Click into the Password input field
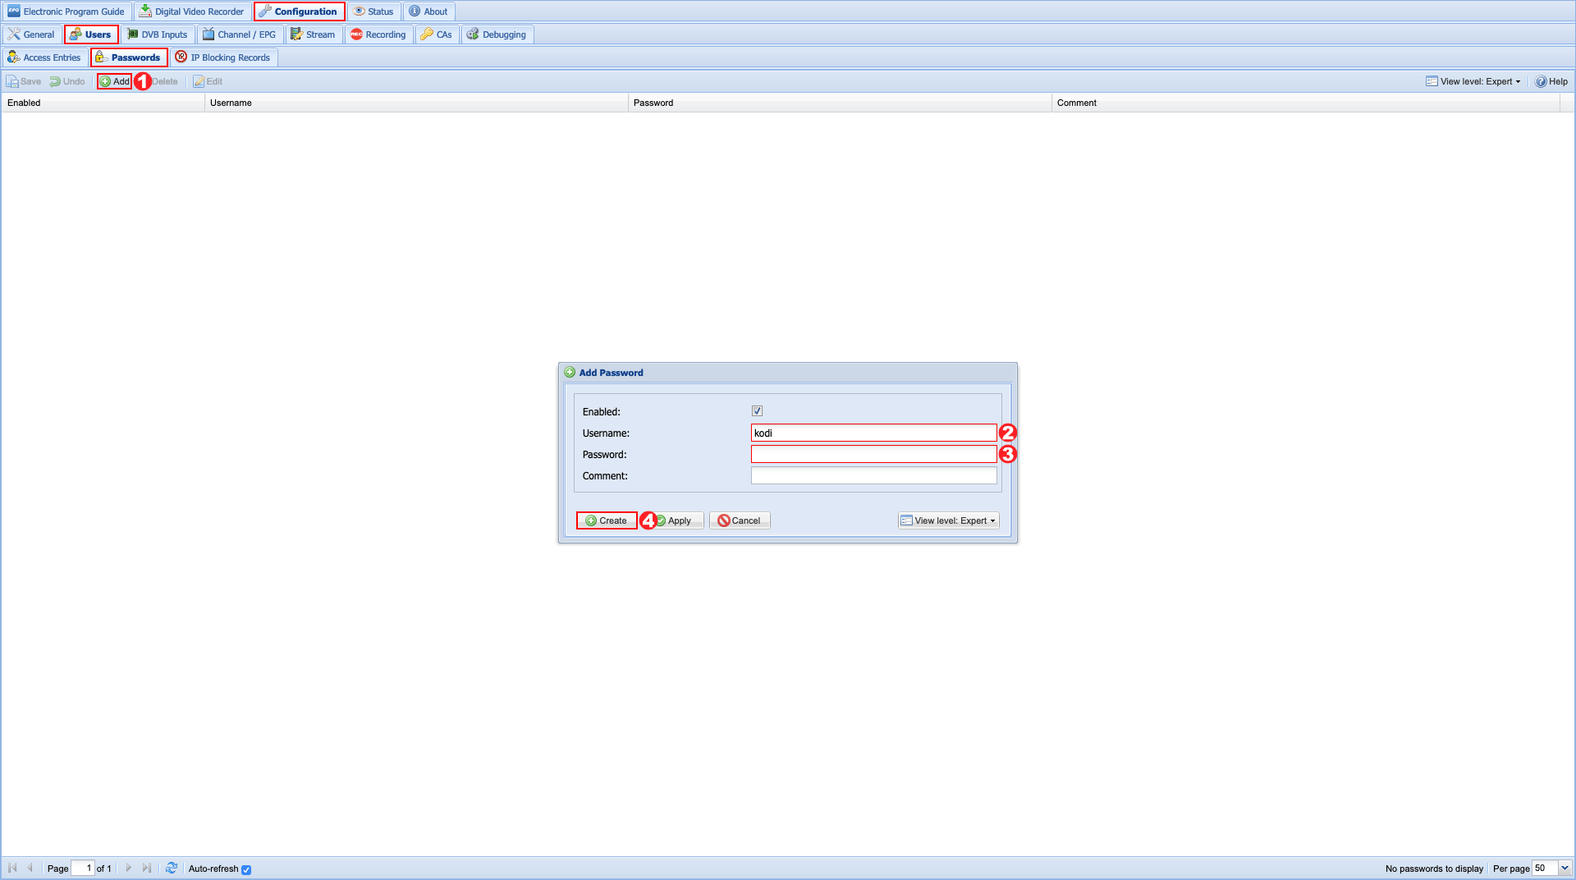 point(873,454)
